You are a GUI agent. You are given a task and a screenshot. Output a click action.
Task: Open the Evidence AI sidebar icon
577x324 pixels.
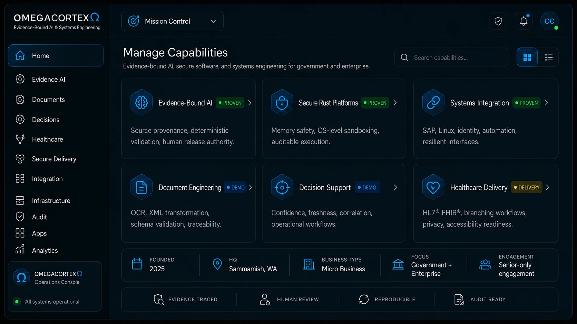[20, 79]
